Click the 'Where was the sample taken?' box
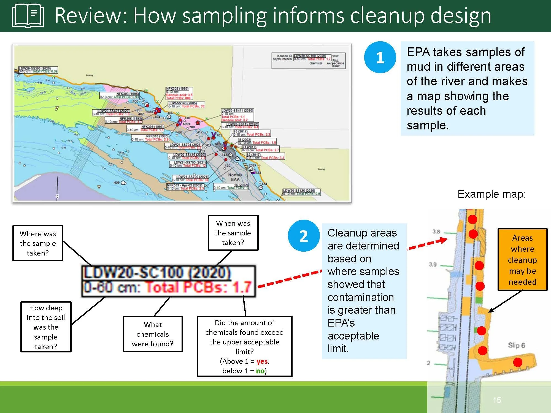The height and width of the screenshot is (413, 551). (x=38, y=243)
